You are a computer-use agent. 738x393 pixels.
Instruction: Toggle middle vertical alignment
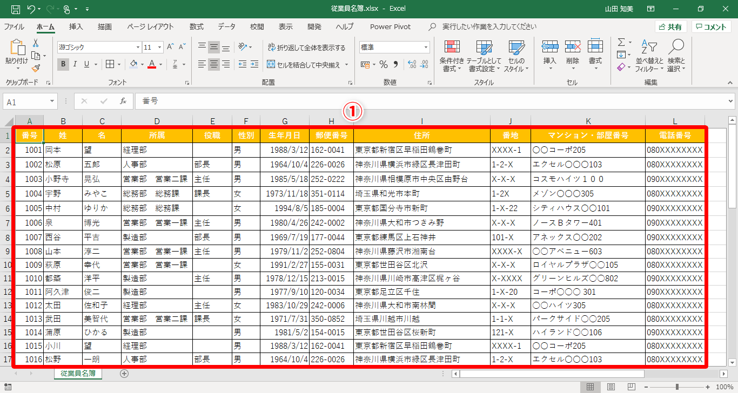click(214, 47)
